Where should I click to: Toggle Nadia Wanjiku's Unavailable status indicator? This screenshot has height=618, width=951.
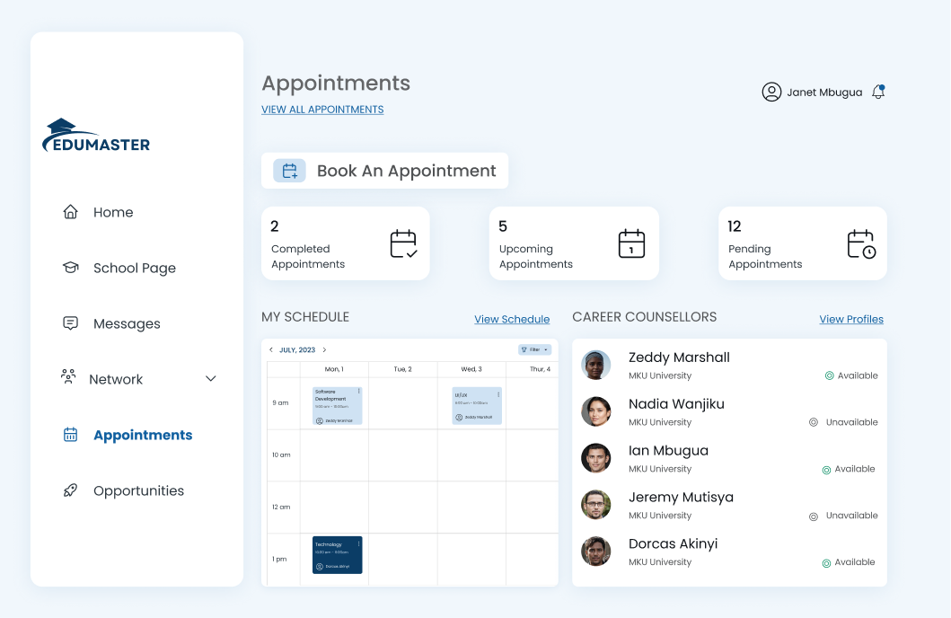pyautogui.click(x=814, y=422)
